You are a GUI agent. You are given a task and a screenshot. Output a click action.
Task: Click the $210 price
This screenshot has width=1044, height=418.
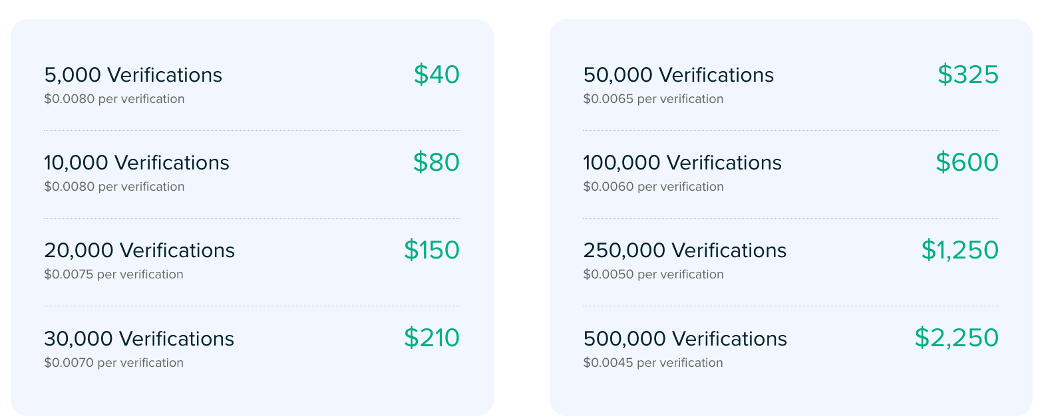point(432,338)
